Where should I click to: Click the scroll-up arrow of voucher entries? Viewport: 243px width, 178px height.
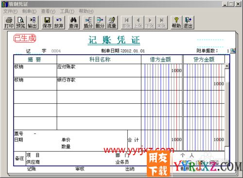point(227,66)
